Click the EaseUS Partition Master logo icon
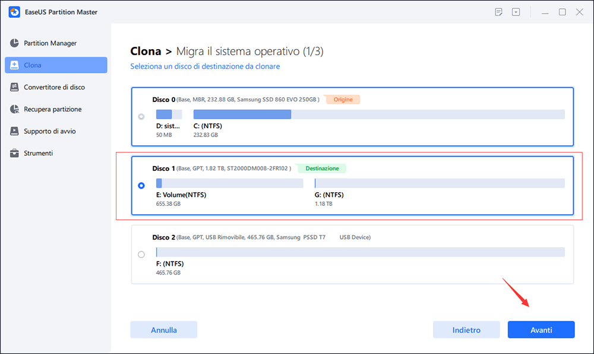 (x=14, y=12)
